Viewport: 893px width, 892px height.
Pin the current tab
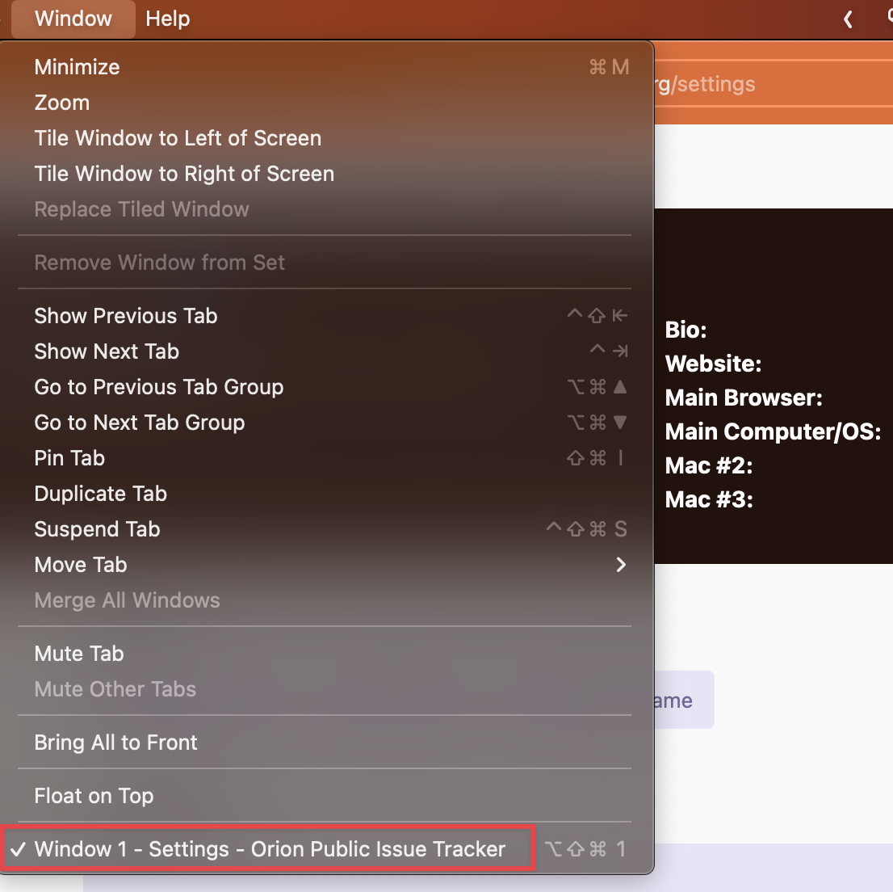(x=69, y=458)
